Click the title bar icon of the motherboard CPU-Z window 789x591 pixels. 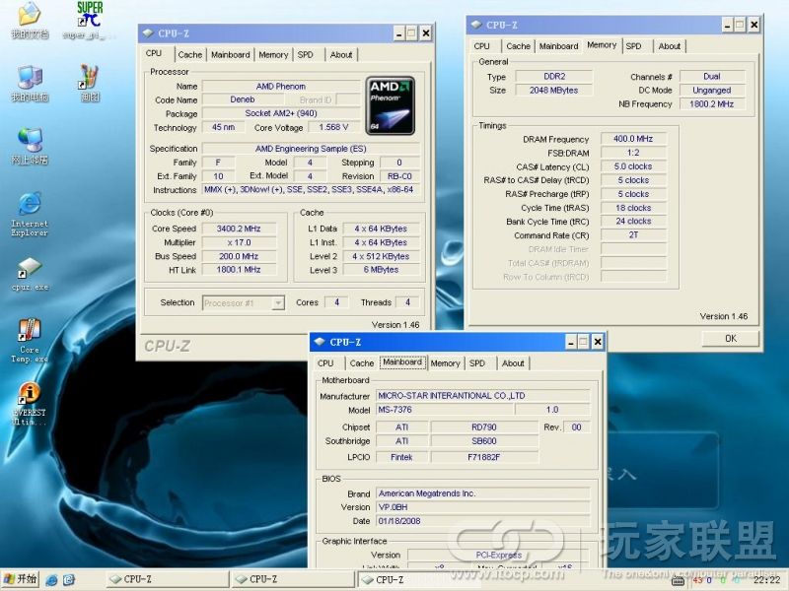click(320, 342)
